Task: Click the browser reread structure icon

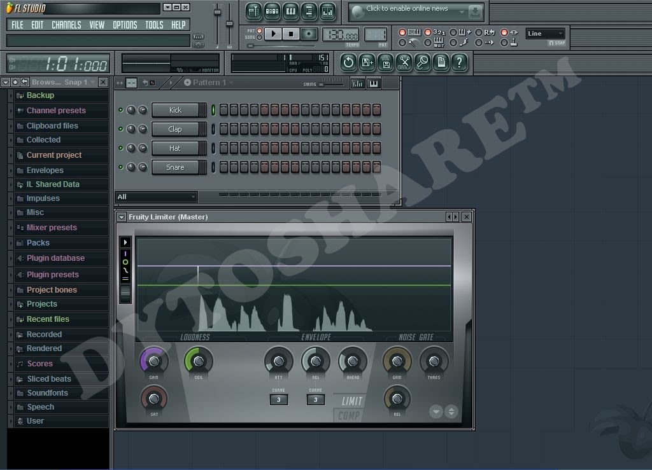Action: tap(25, 82)
